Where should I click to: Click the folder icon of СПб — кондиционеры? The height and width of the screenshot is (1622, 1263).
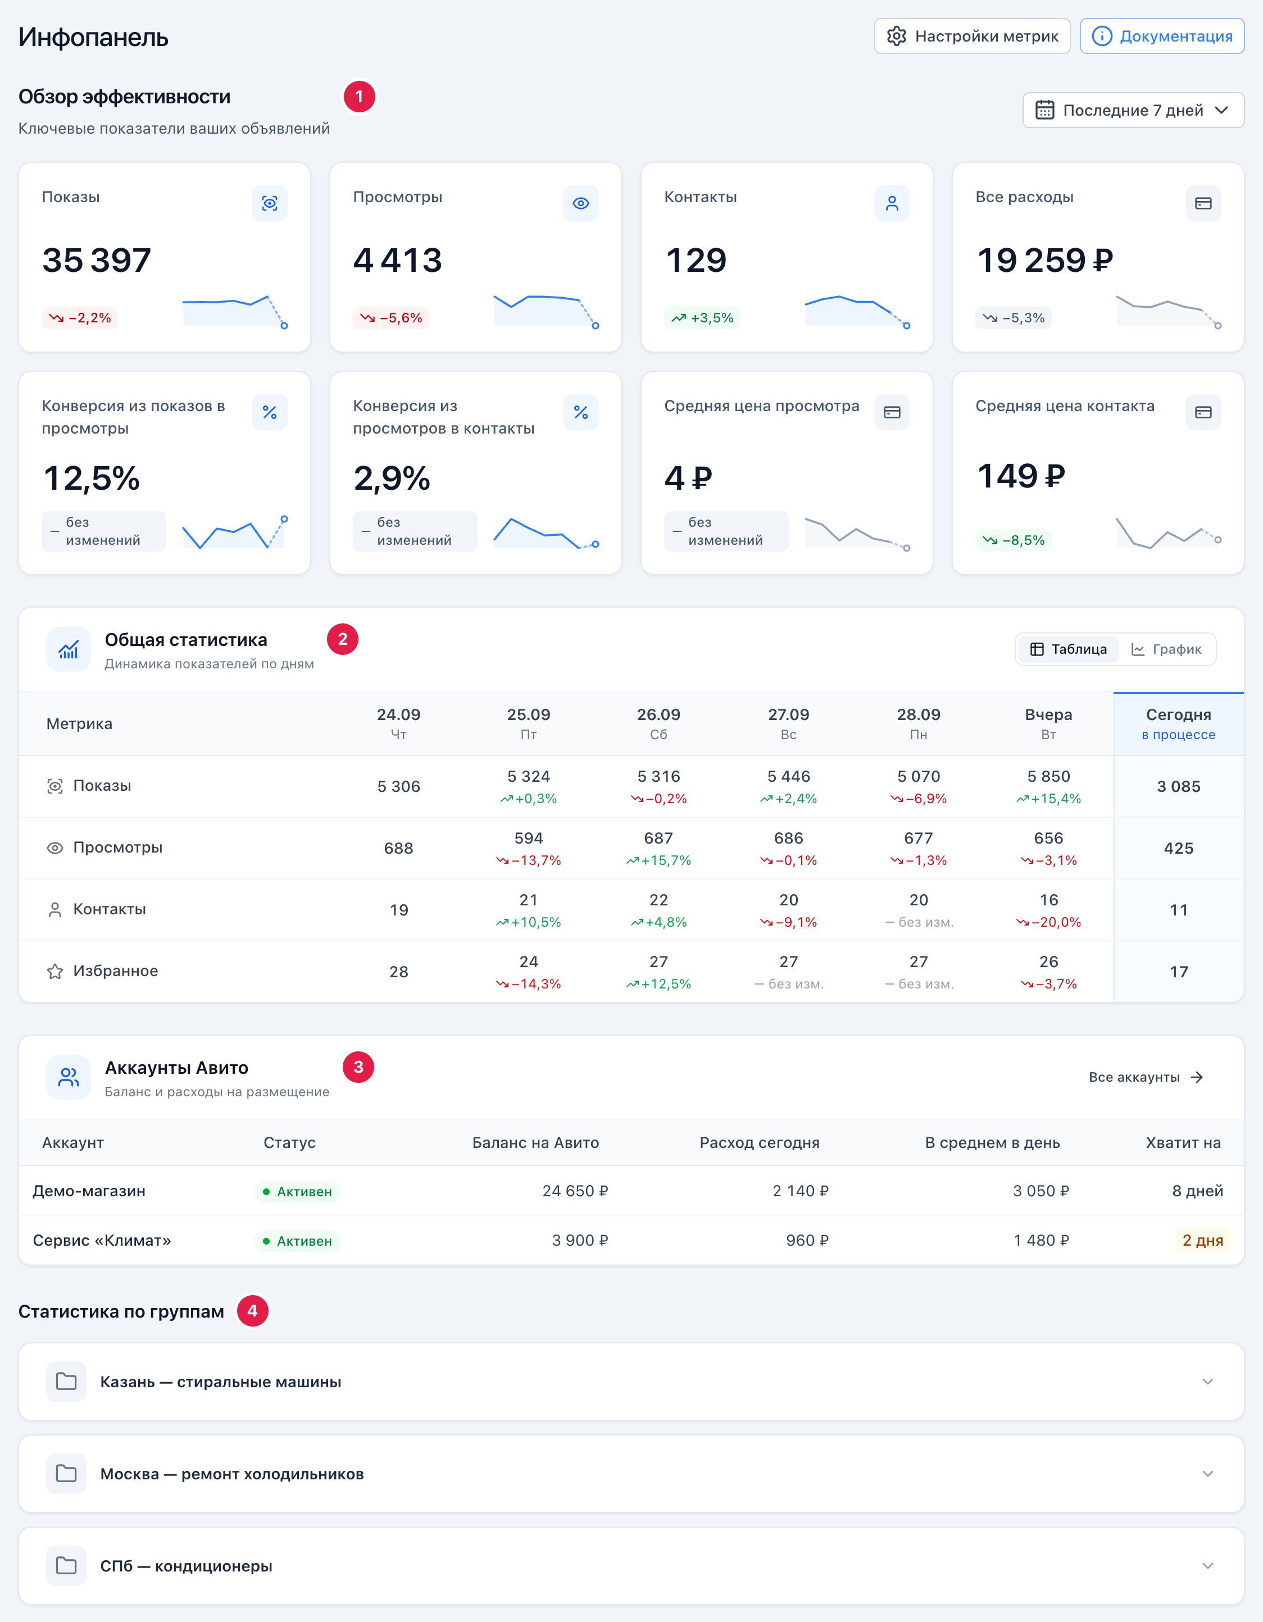(x=66, y=1566)
